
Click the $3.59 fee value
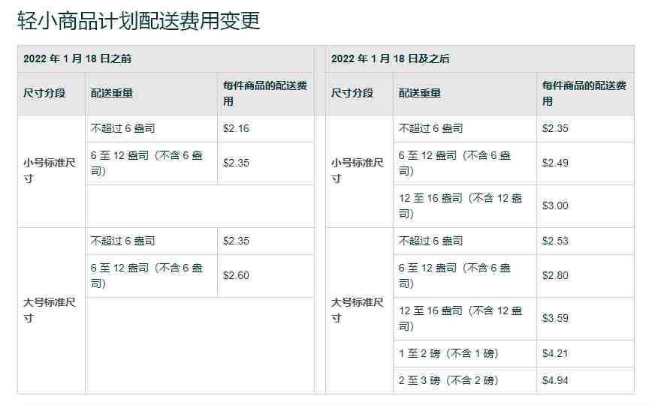pyautogui.click(x=555, y=318)
